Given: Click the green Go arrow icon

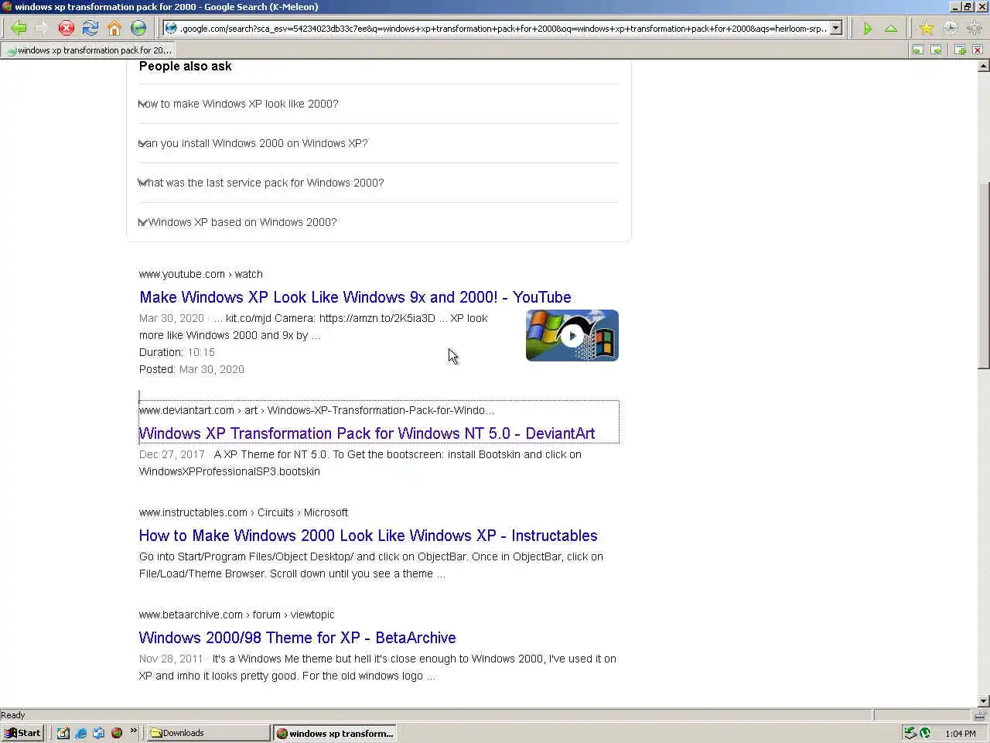Looking at the screenshot, I should pos(868,29).
